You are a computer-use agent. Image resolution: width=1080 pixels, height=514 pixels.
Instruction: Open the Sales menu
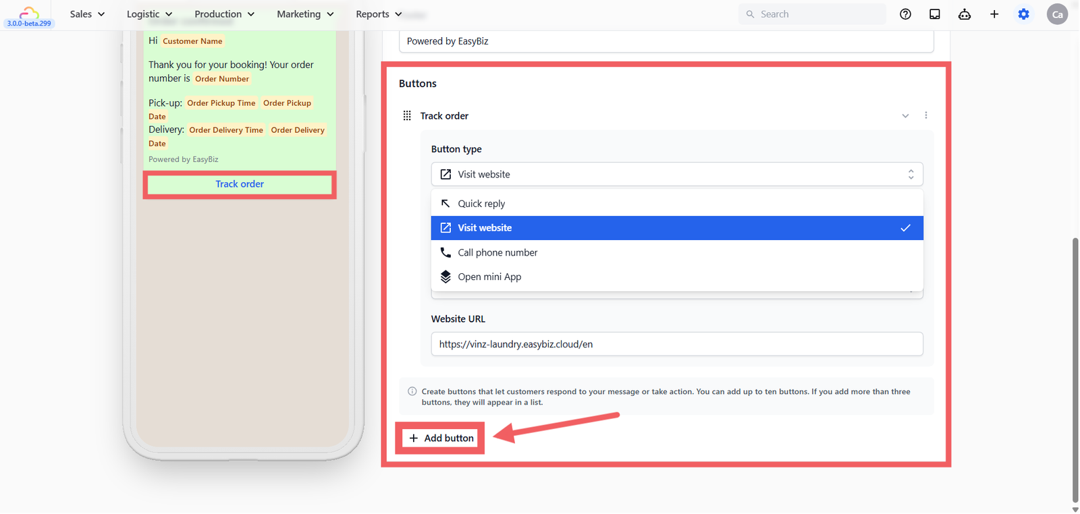(87, 14)
